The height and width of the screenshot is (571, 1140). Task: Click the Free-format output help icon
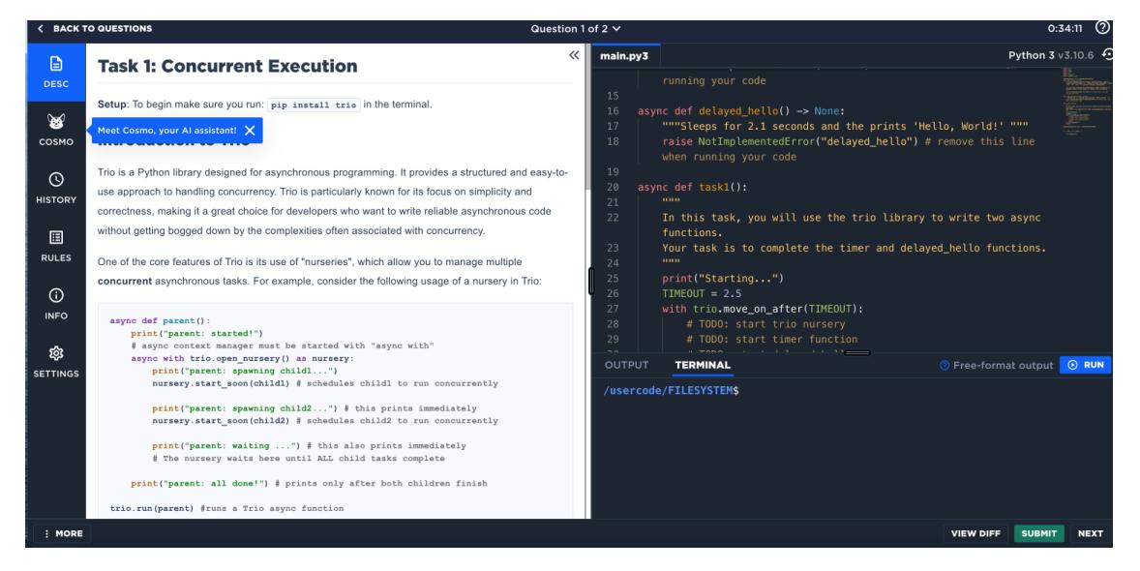tap(945, 365)
